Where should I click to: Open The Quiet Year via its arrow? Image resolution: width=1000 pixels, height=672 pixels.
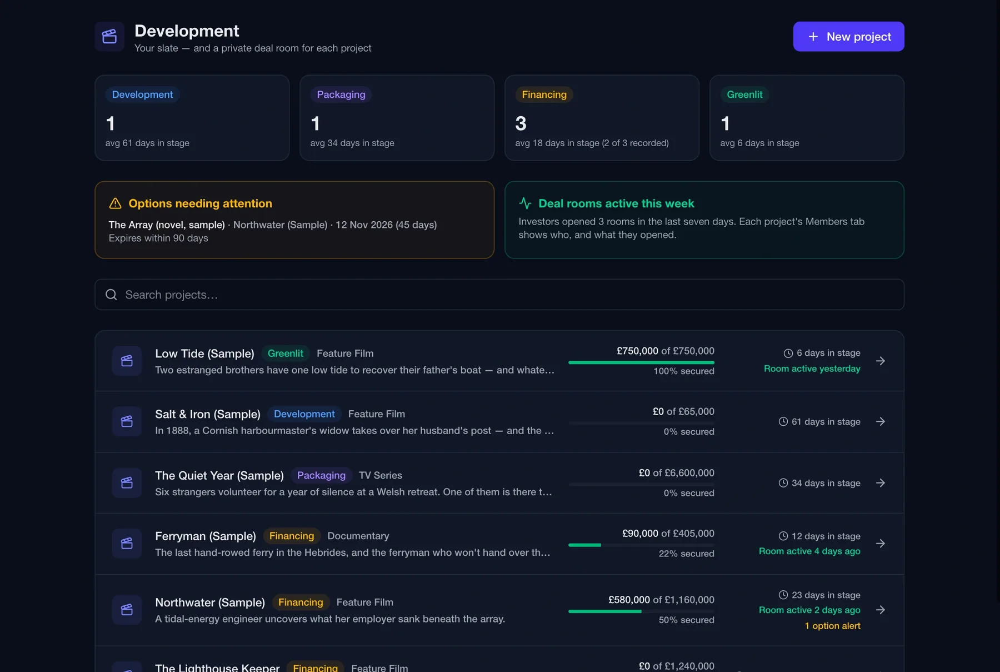(x=881, y=482)
